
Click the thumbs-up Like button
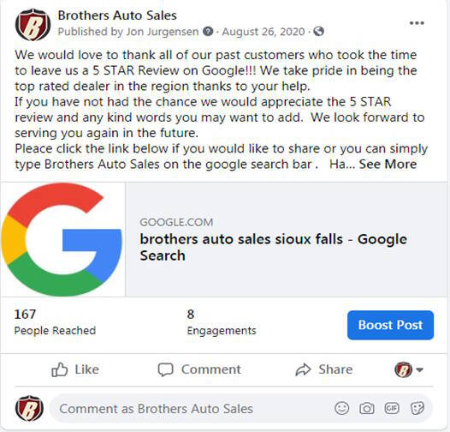[75, 369]
